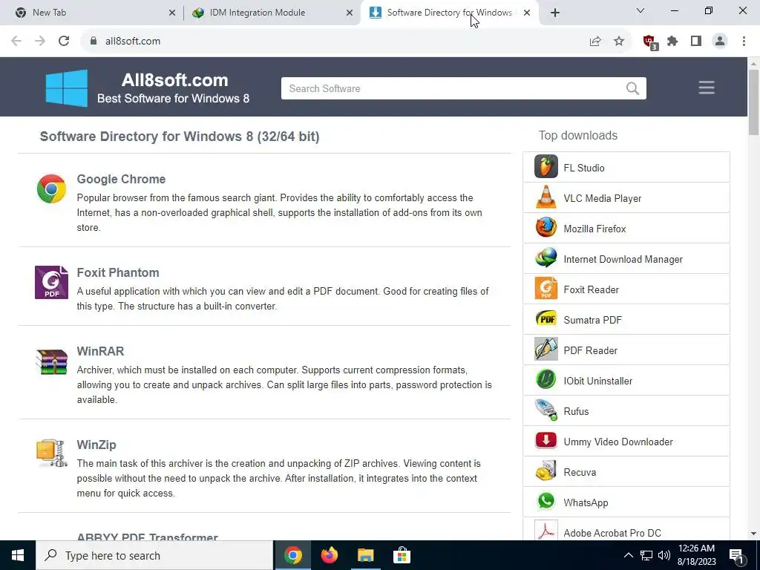
Task: Click the Internet Download Manager globe icon
Action: 546,258
